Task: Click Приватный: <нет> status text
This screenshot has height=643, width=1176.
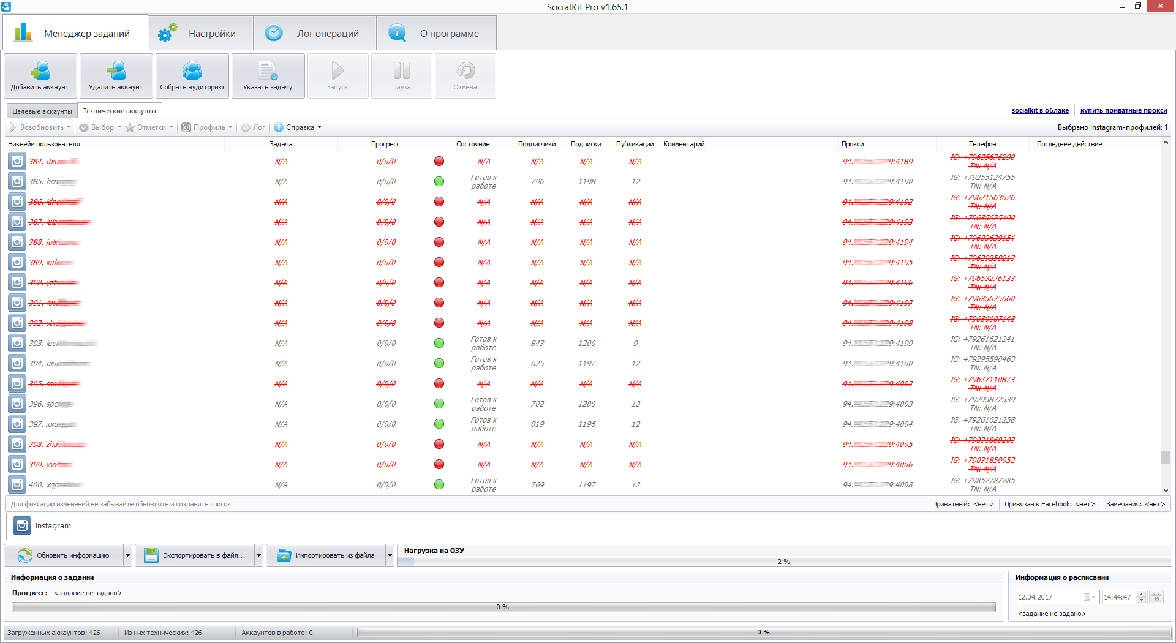Action: coord(963,505)
